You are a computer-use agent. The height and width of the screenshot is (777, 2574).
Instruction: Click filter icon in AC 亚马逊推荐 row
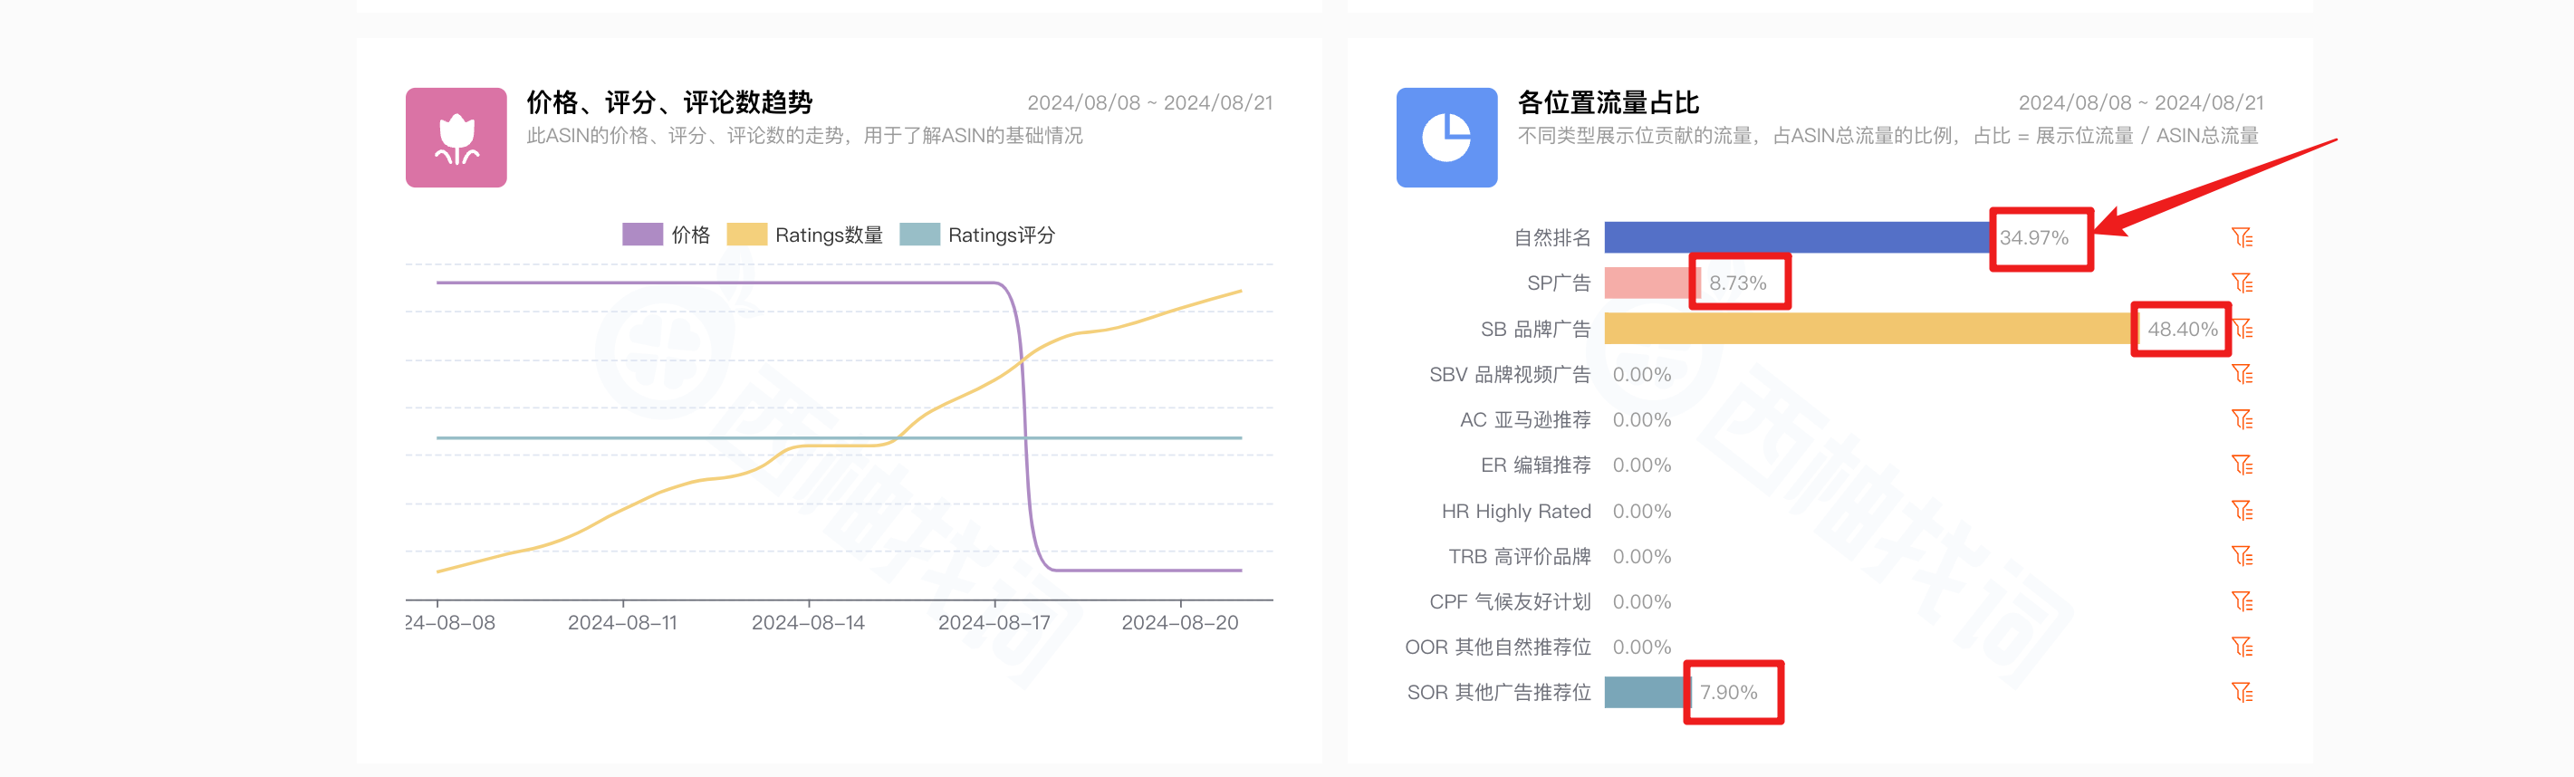click(2242, 419)
